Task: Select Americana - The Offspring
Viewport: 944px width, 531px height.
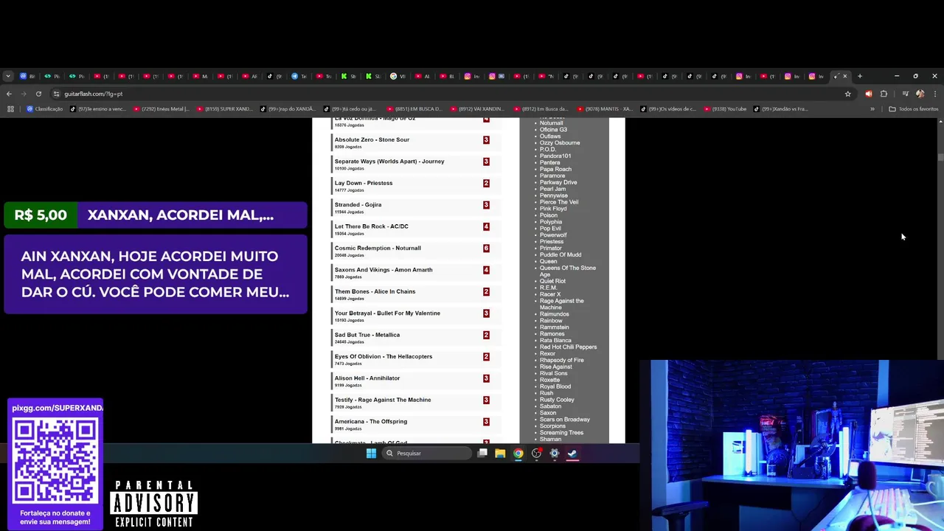Action: pyautogui.click(x=371, y=422)
